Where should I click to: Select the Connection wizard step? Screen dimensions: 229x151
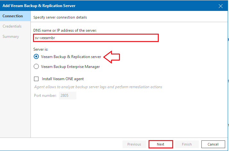coord(15,16)
